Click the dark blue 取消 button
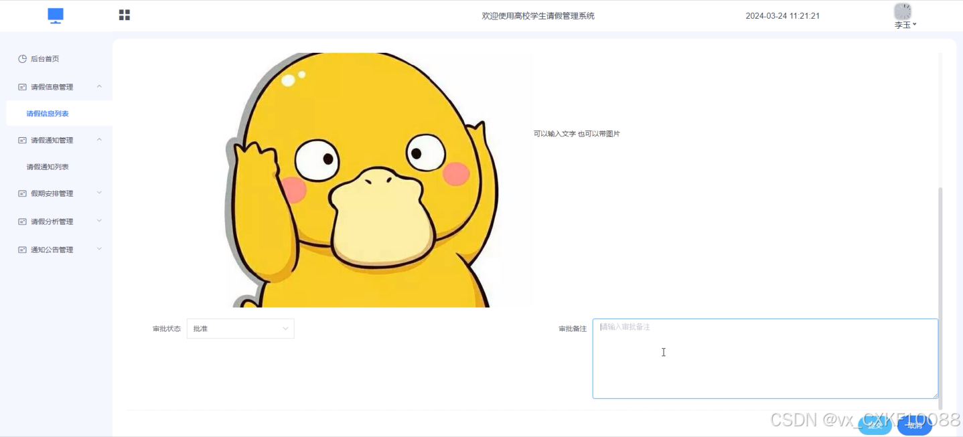963x437 pixels. point(914,425)
